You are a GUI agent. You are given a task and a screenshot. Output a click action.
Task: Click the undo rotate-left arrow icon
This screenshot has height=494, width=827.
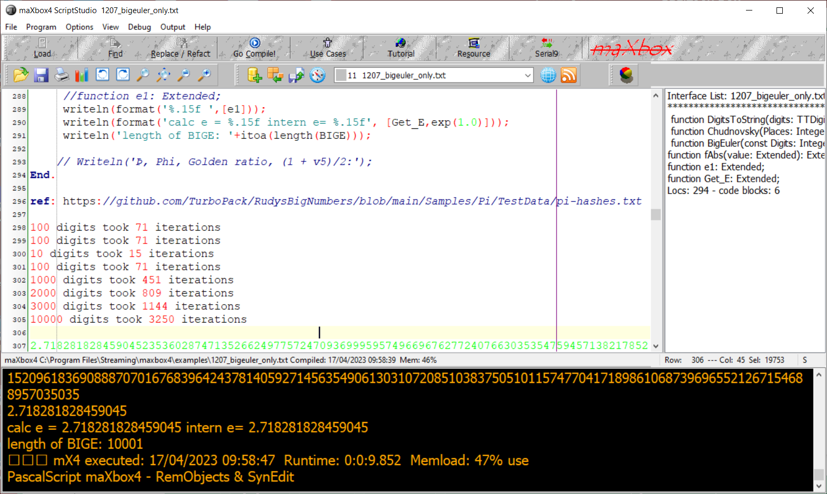click(x=103, y=75)
